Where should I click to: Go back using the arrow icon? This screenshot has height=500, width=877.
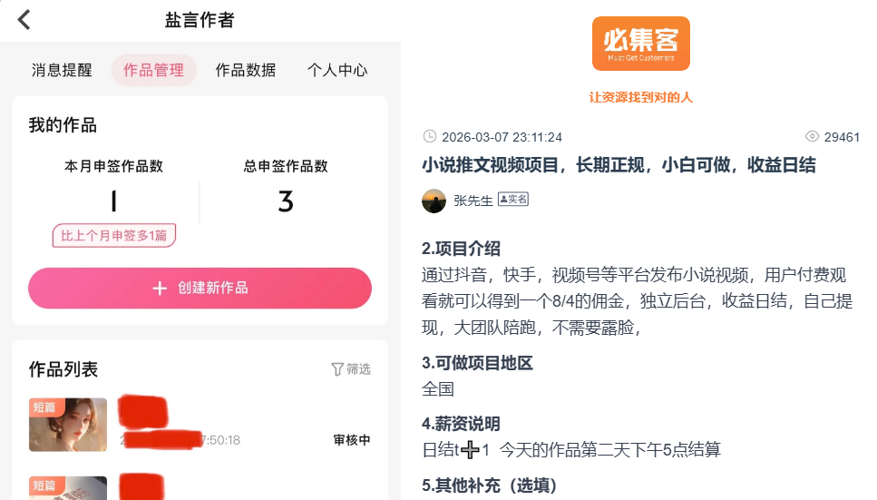click(24, 20)
